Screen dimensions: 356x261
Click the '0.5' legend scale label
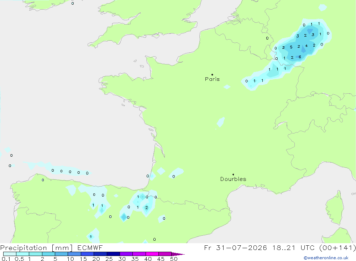tap(19, 259)
